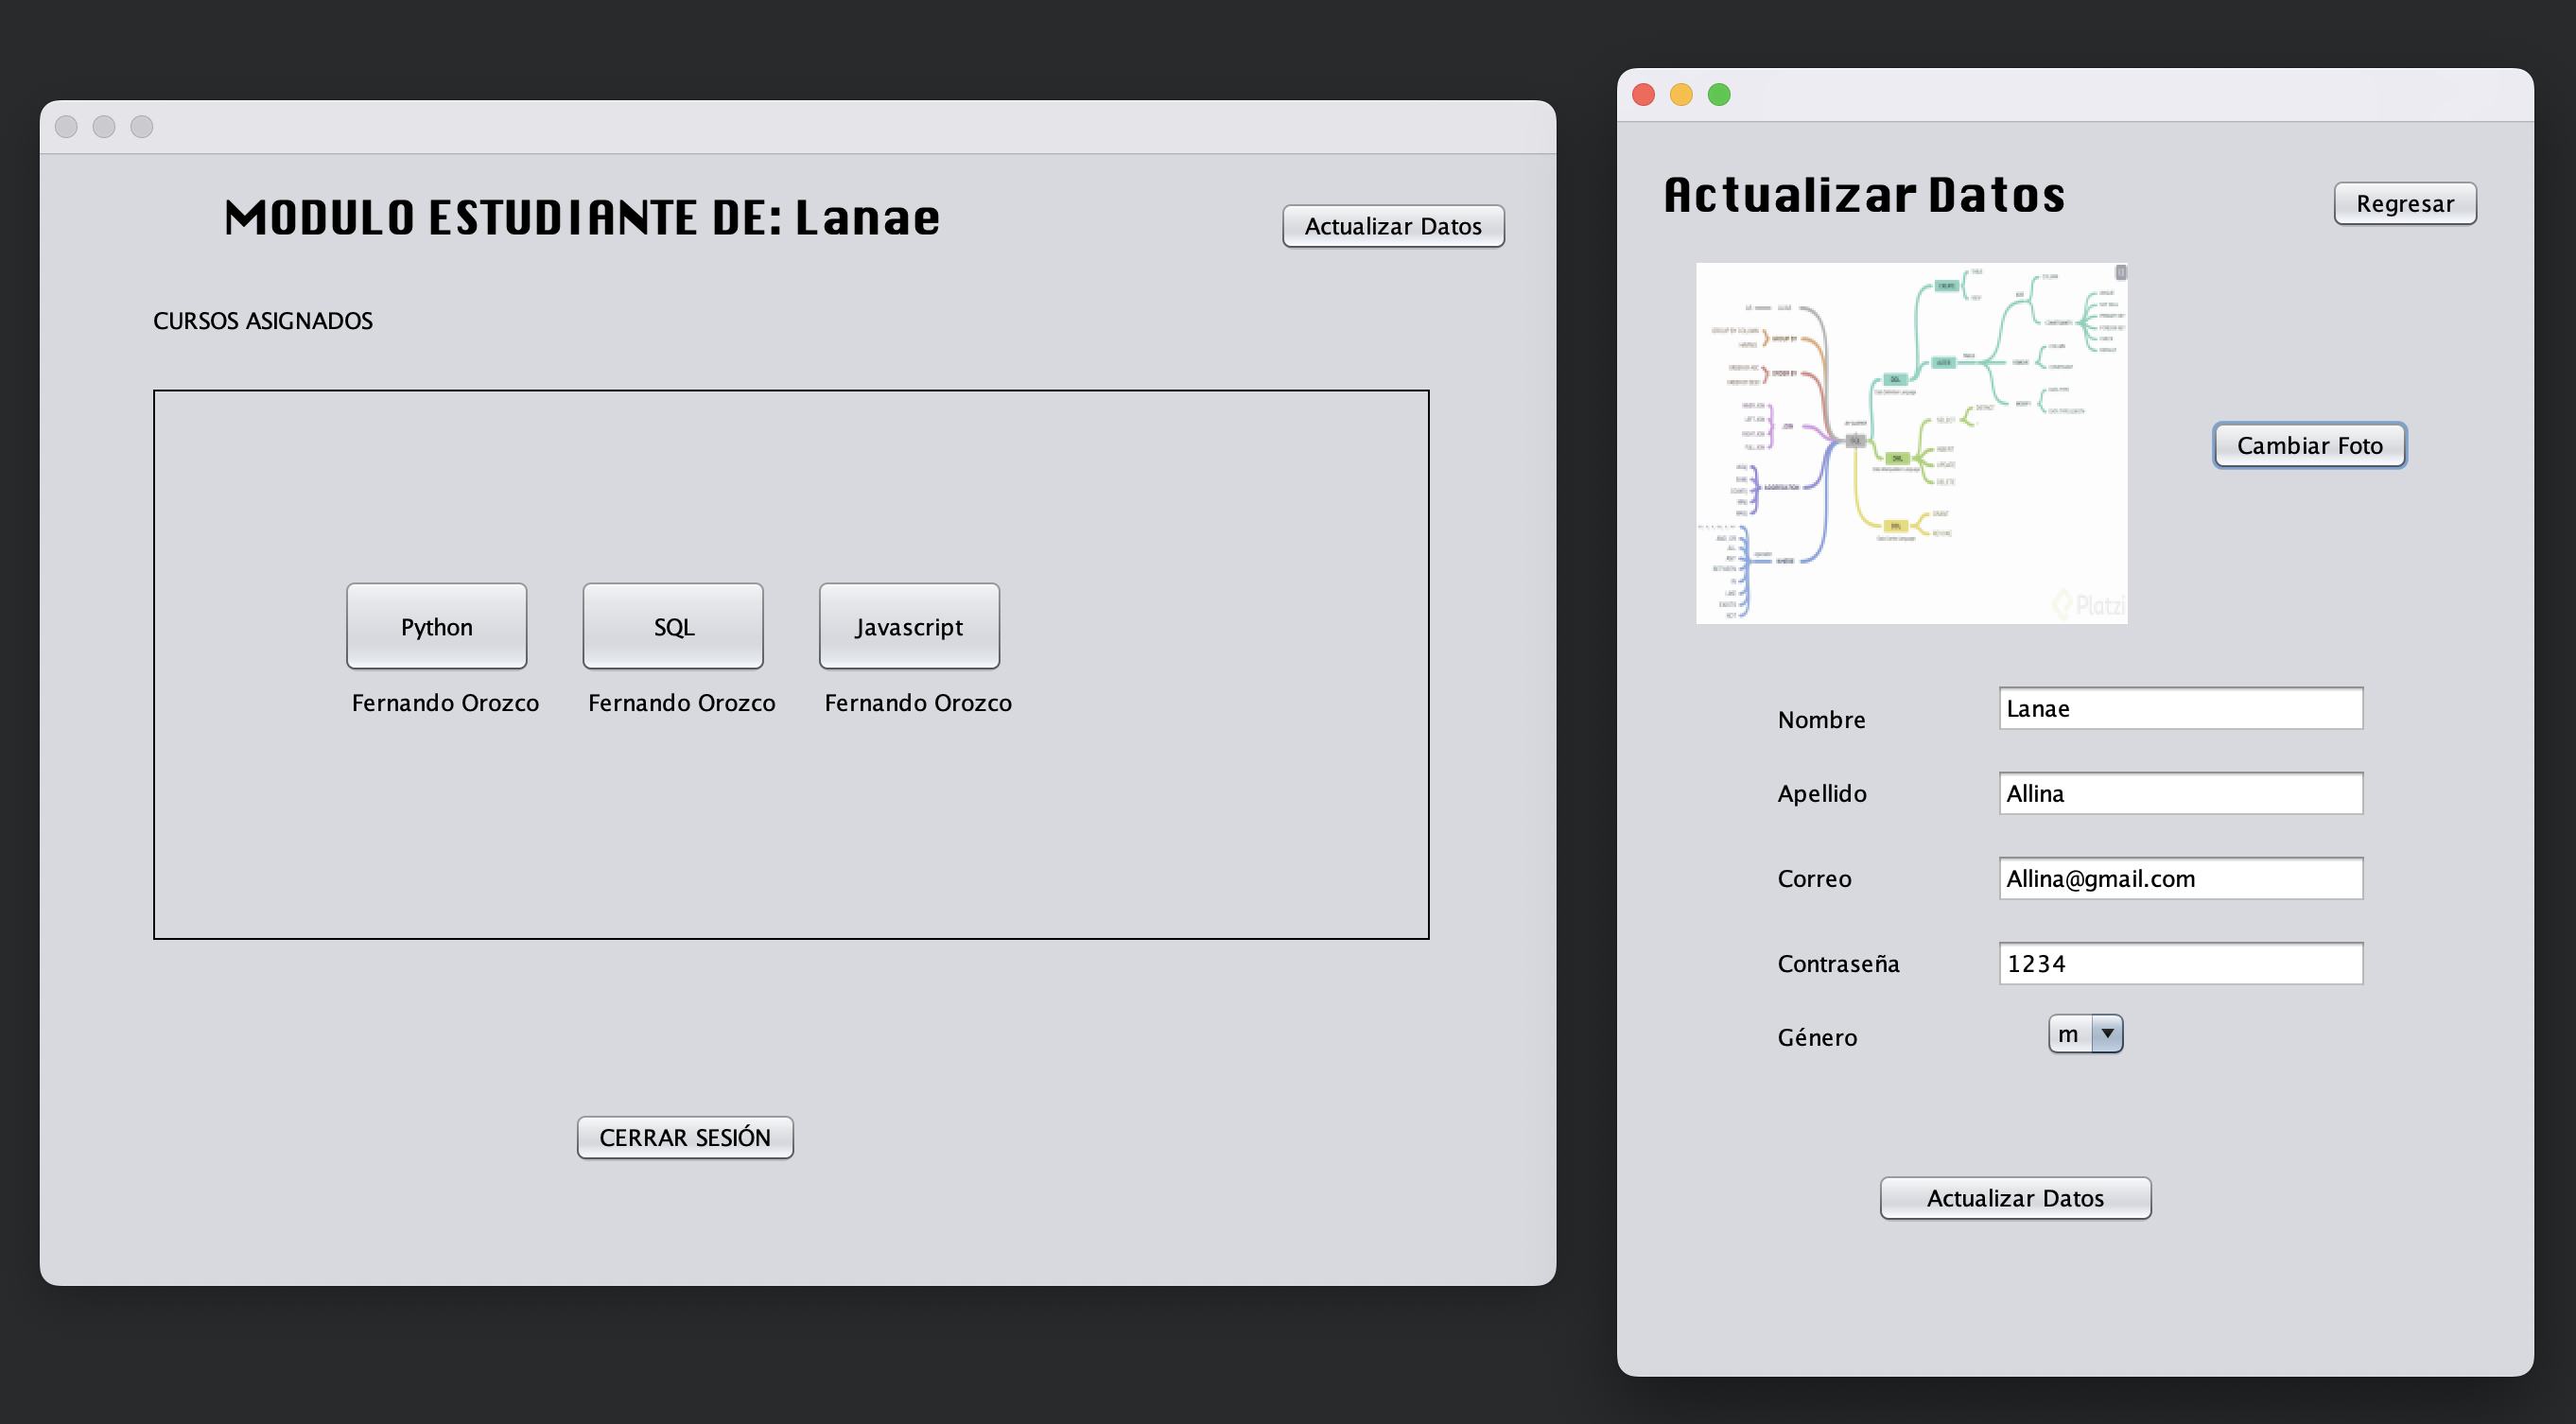Click Actualizar Datos in student module header
The width and height of the screenshot is (2576, 1424).
(1392, 226)
